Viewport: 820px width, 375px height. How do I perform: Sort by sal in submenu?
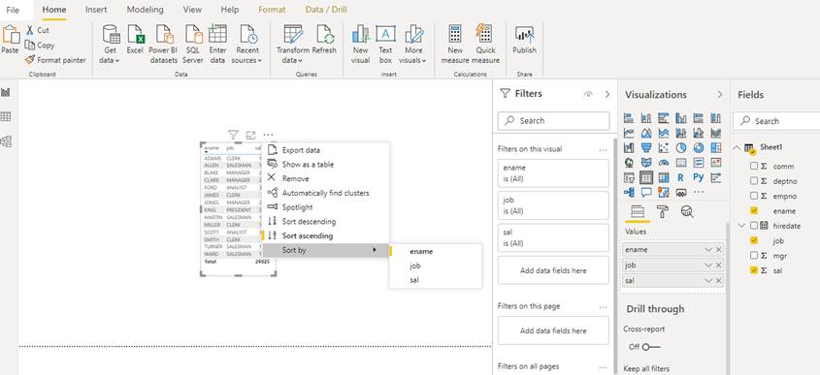tap(414, 280)
